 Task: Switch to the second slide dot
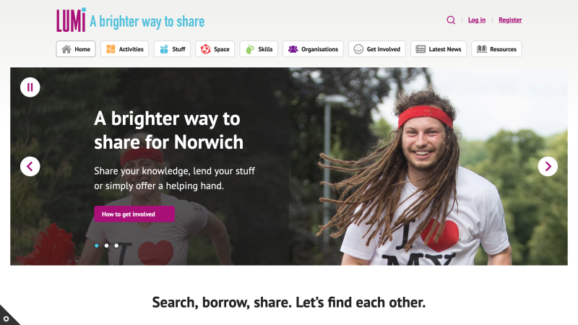pyautogui.click(x=106, y=246)
